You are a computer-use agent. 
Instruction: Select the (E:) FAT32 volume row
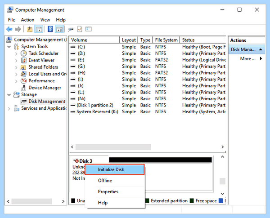tap(148, 60)
